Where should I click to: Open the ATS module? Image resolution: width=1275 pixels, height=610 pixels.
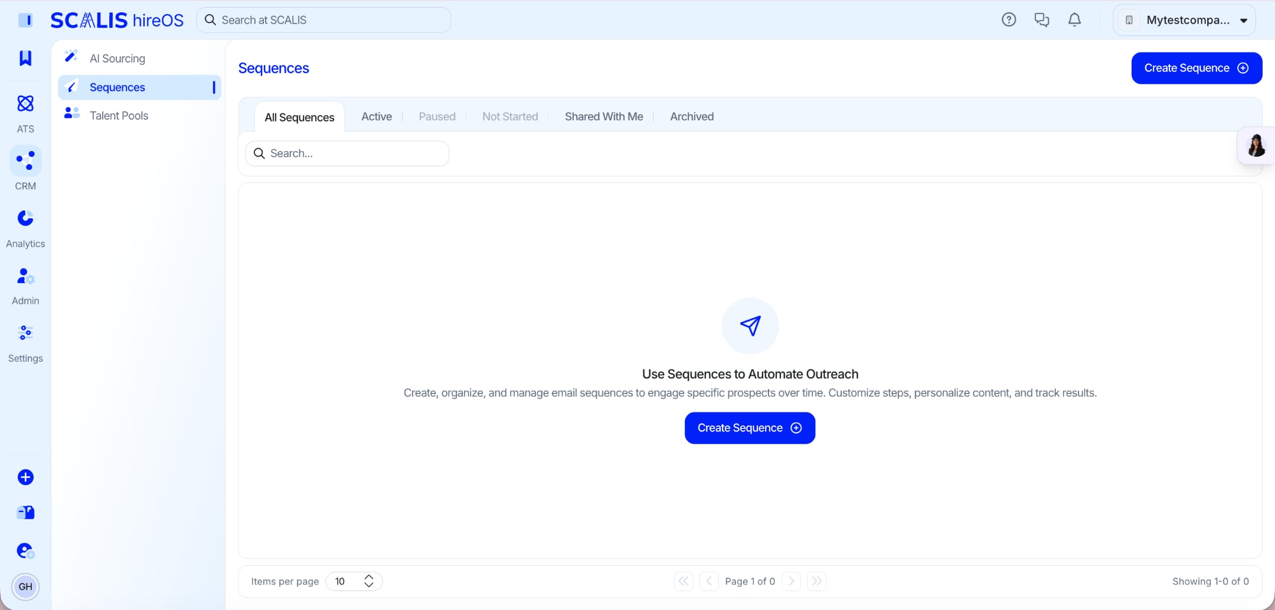coord(25,113)
